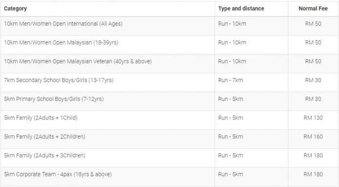Image resolution: width=339 pixels, height=187 pixels.
Task: Choose the 7km Secondary School Boys/Girls category
Action: tap(58, 80)
